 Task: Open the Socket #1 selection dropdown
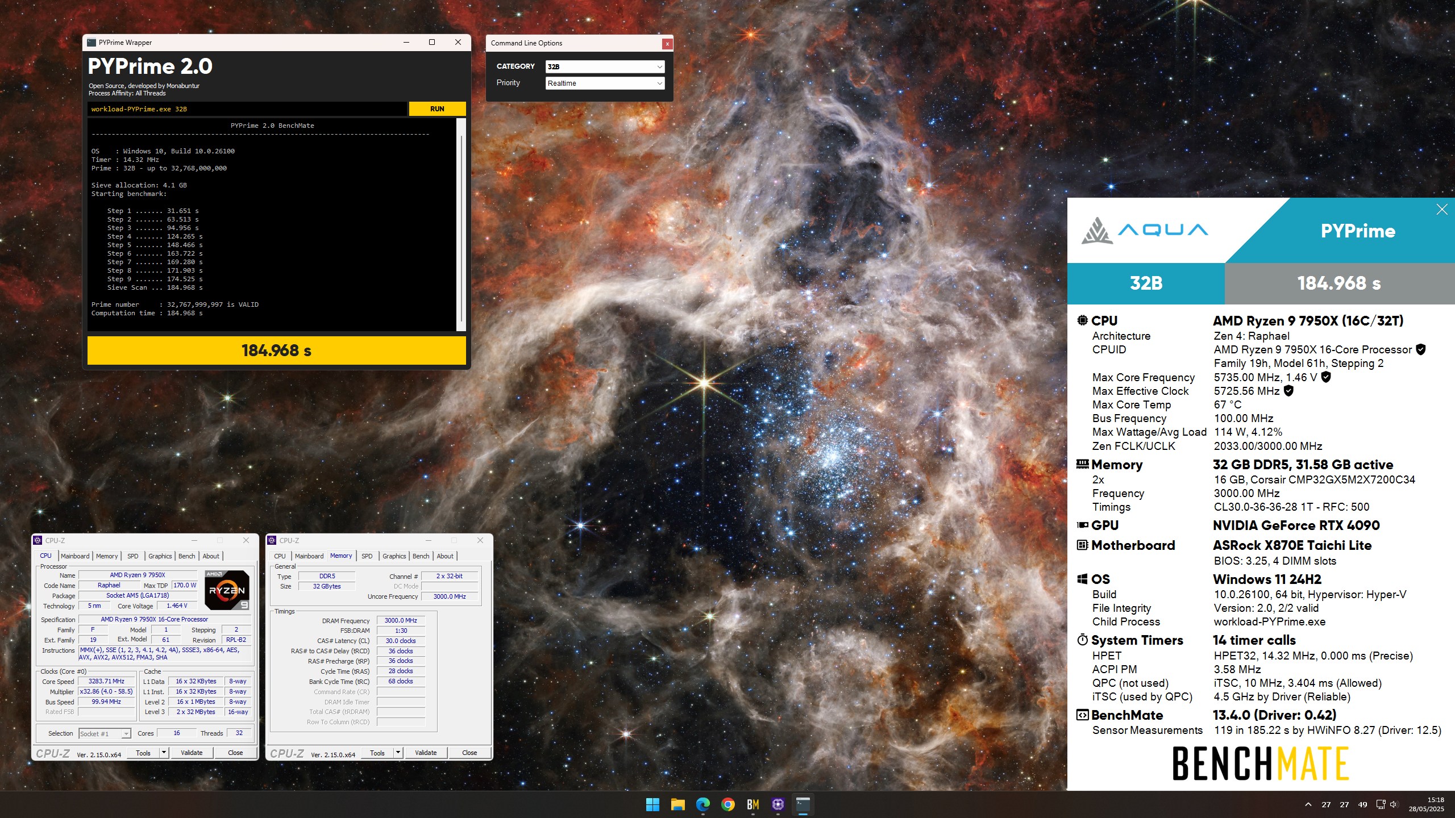click(x=105, y=734)
